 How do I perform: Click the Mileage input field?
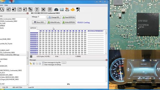[42, 17]
